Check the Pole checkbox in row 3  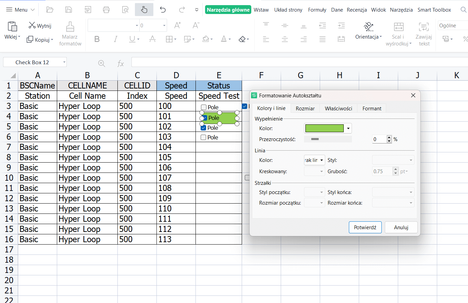204,107
